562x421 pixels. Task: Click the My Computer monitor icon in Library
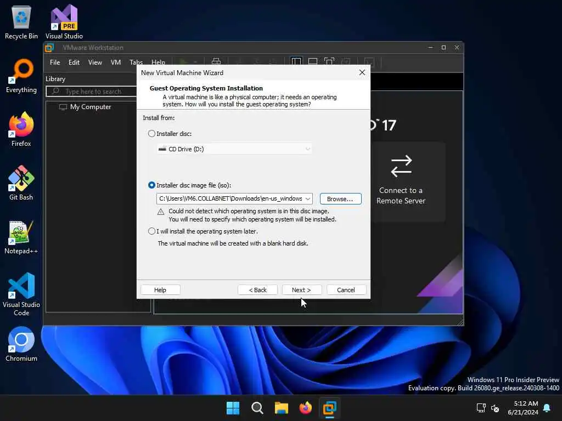point(63,107)
